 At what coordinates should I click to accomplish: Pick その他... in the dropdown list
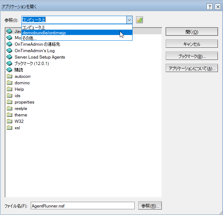tap(77, 38)
